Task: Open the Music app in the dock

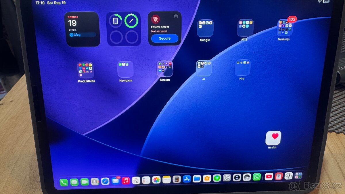Action: 126,180
